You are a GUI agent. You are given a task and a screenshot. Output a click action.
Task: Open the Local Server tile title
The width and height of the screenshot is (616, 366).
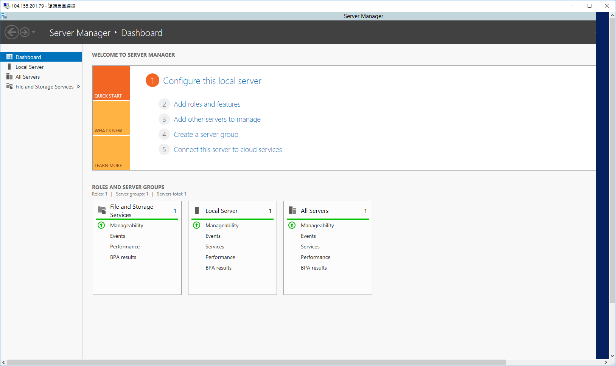221,211
